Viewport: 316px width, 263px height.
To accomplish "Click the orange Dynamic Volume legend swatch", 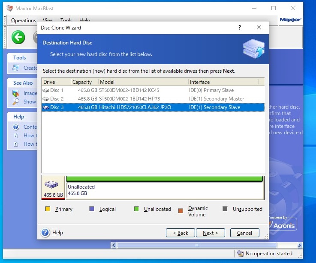I will (181, 211).
